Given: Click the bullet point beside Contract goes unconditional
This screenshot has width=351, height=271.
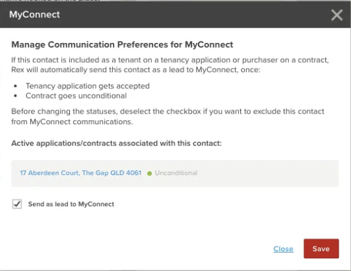Looking at the screenshot, I should pos(15,96).
